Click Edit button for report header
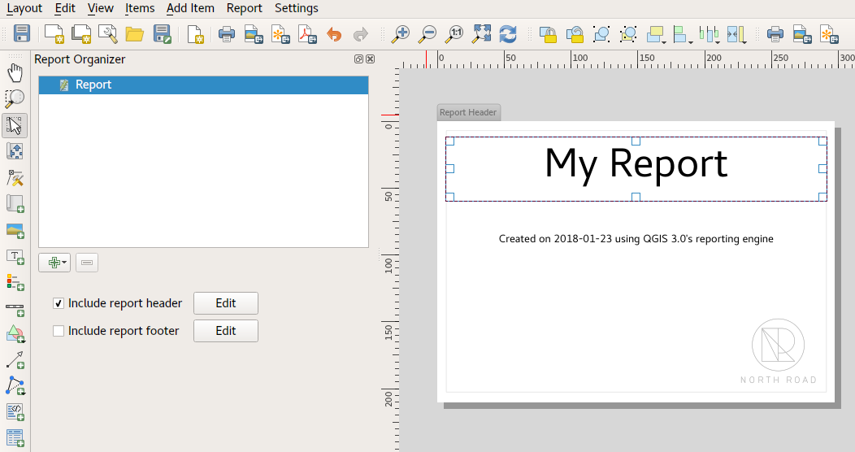The width and height of the screenshot is (855, 452). (225, 303)
